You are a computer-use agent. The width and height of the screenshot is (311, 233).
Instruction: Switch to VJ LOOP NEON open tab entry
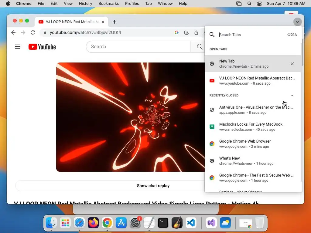coord(253,81)
